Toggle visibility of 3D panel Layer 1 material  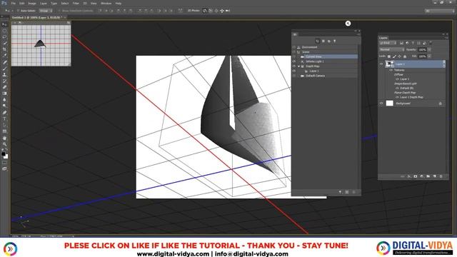pyautogui.click(x=294, y=71)
